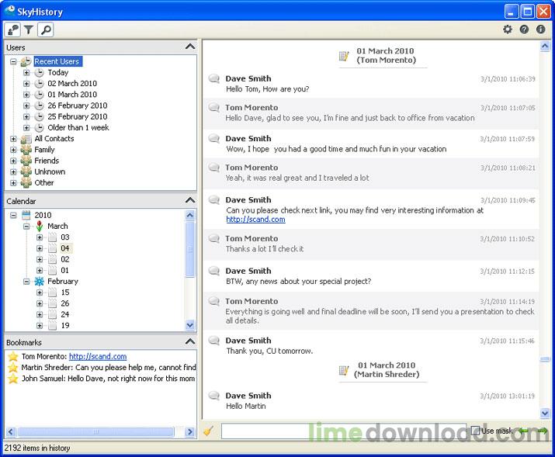Expand the Family node

pos(13,150)
